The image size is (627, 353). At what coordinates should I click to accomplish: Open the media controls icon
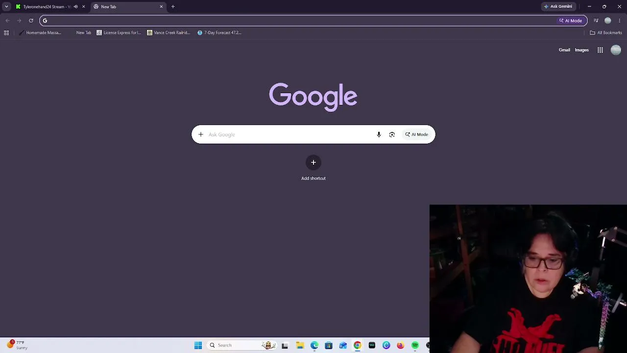[596, 21]
